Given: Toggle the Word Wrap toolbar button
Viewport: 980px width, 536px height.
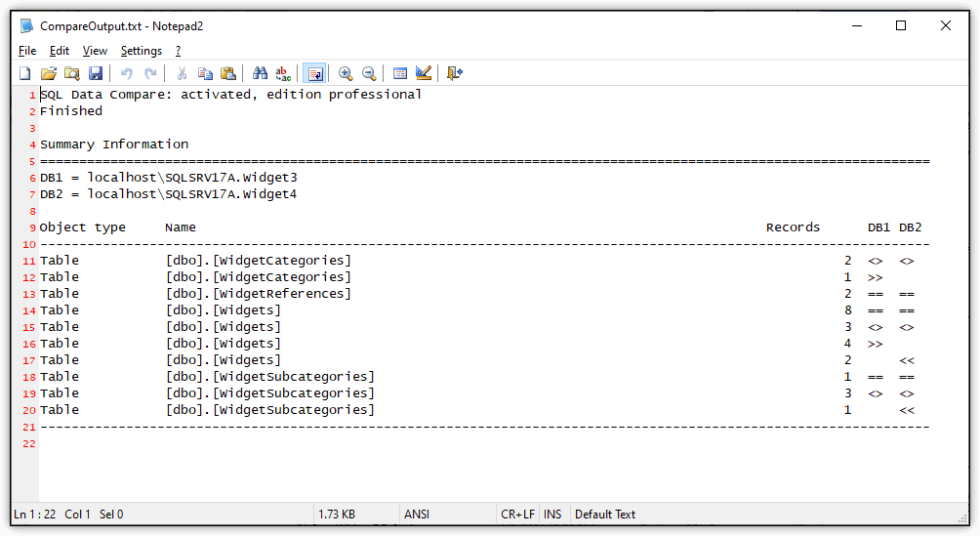Looking at the screenshot, I should (314, 73).
